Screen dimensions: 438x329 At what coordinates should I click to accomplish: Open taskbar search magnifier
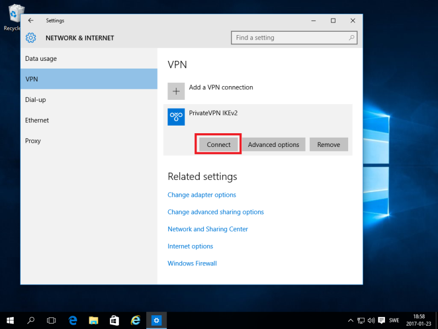point(31,320)
